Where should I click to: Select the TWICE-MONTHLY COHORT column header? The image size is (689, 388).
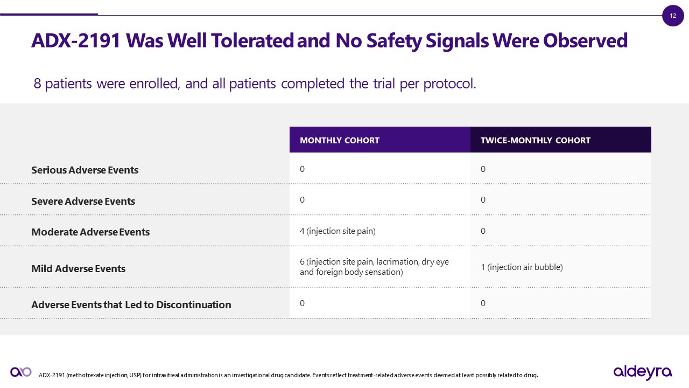[536, 141]
